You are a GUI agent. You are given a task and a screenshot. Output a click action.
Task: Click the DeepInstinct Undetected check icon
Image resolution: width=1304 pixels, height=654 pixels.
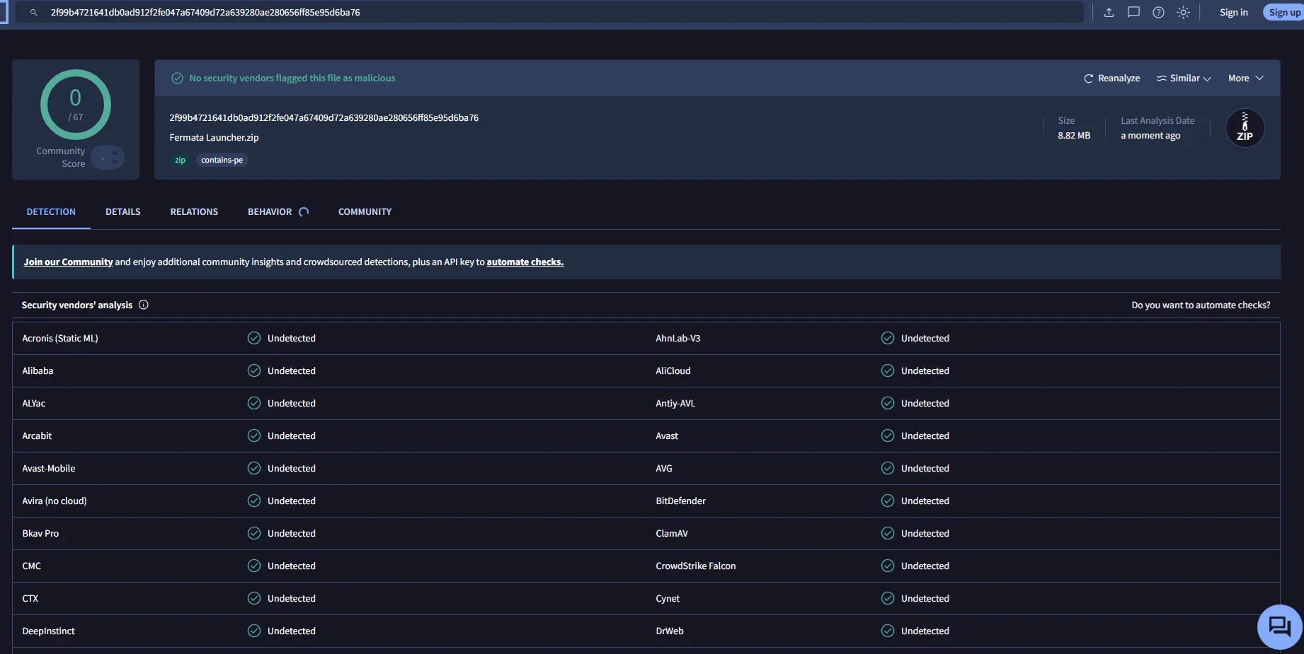[254, 631]
